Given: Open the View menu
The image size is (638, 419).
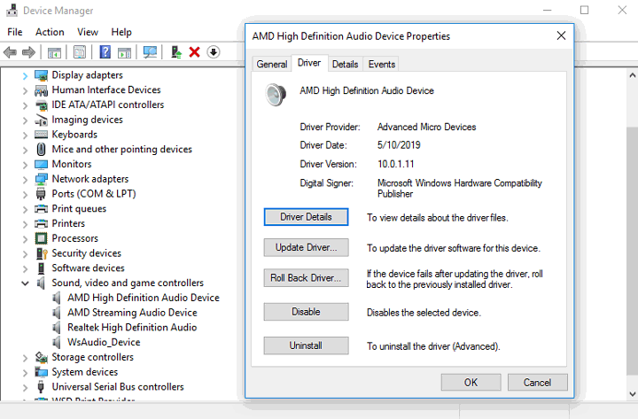Looking at the screenshot, I should [88, 32].
